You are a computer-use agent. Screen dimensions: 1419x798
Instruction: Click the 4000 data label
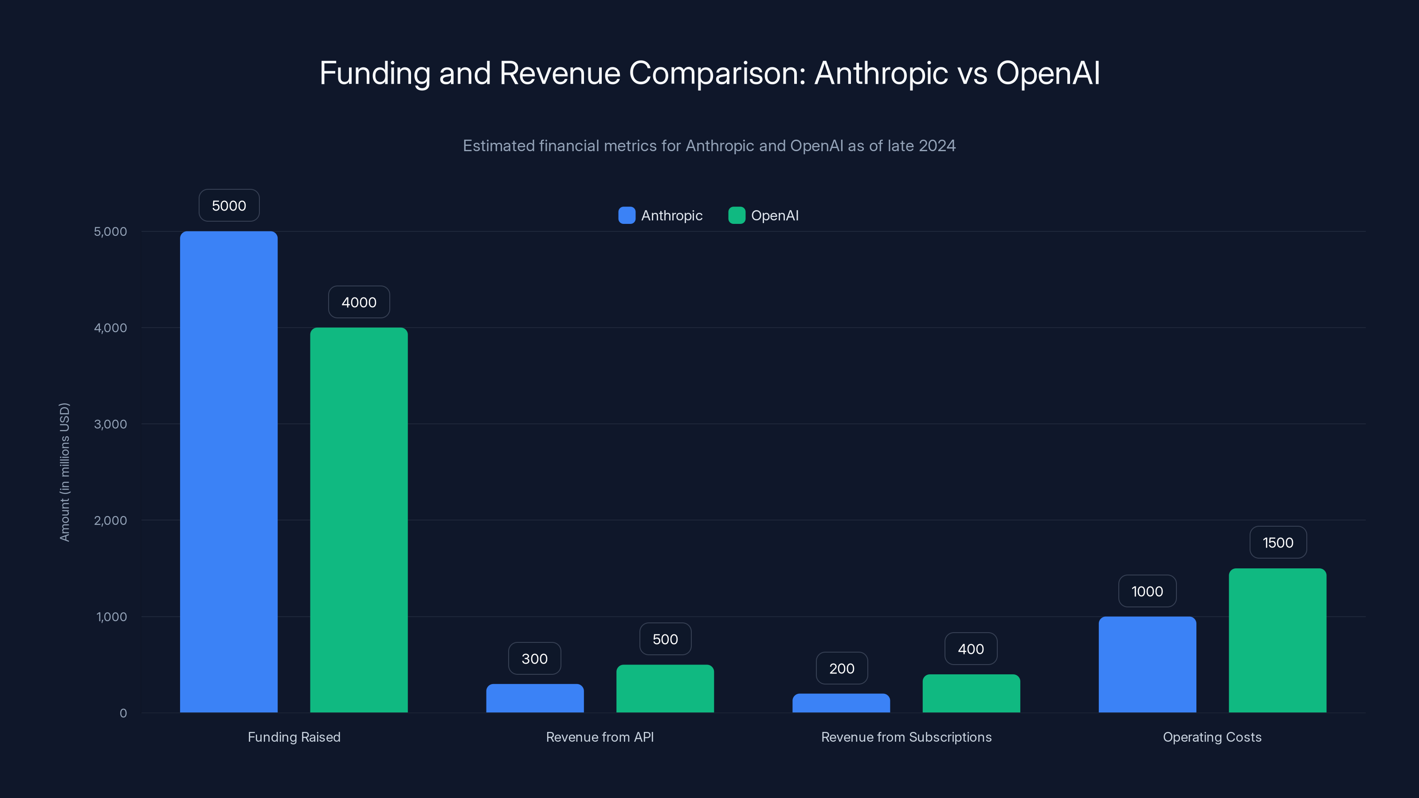tap(359, 302)
